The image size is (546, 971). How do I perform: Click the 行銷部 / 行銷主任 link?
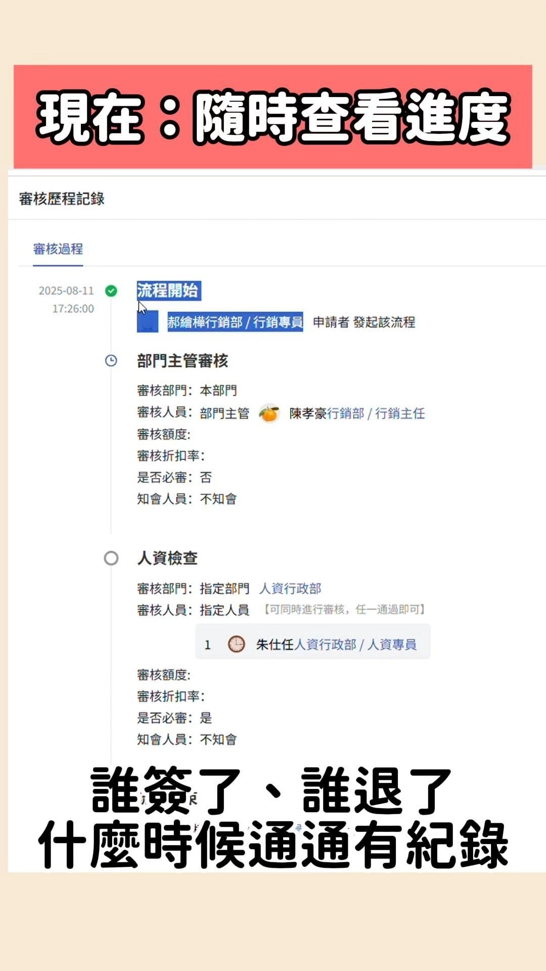(x=376, y=414)
